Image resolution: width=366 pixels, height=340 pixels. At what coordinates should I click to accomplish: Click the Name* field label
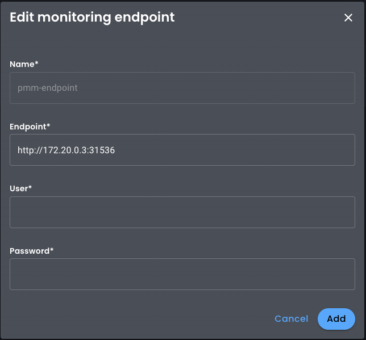coord(24,64)
